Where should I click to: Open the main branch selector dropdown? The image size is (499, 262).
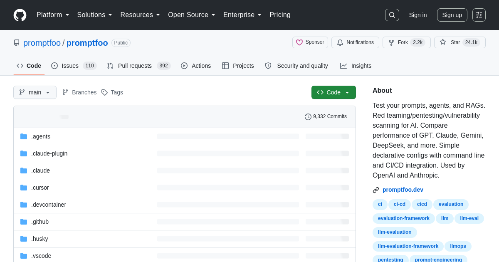pos(35,92)
